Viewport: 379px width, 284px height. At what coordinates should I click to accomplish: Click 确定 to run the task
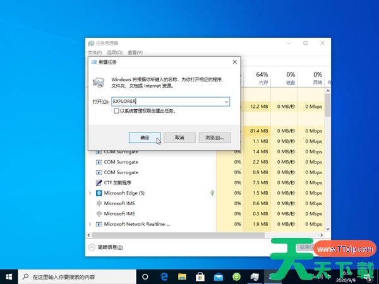145,137
